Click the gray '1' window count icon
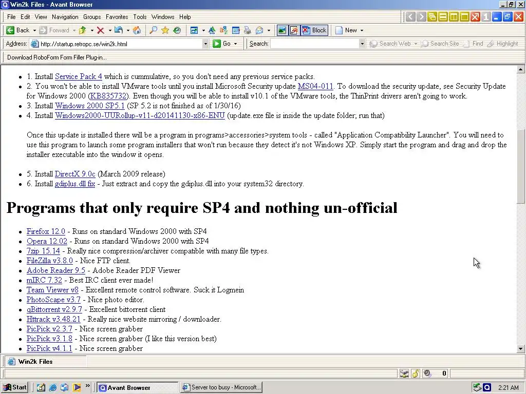 (486, 17)
